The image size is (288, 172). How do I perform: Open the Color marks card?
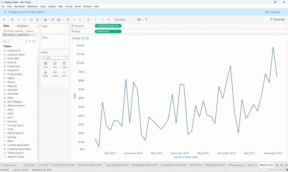click(x=46, y=65)
